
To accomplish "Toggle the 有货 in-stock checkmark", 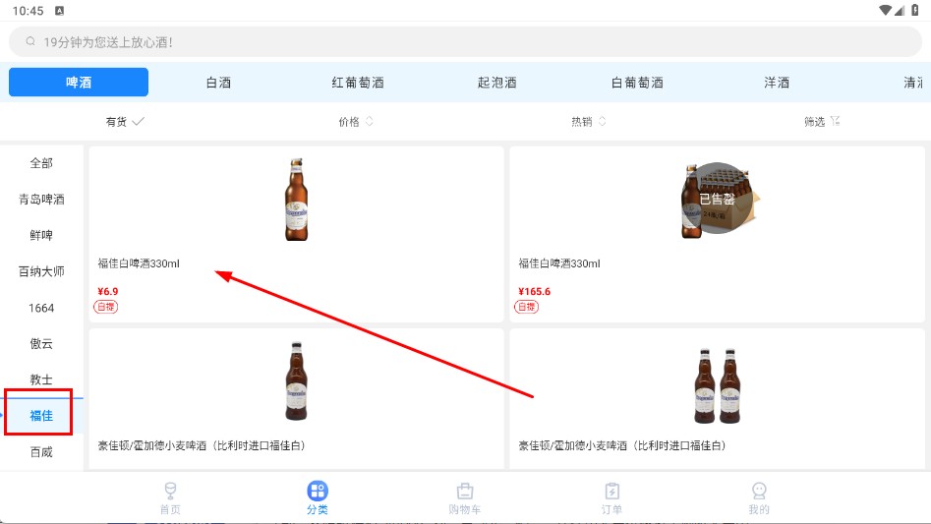I will pos(138,122).
